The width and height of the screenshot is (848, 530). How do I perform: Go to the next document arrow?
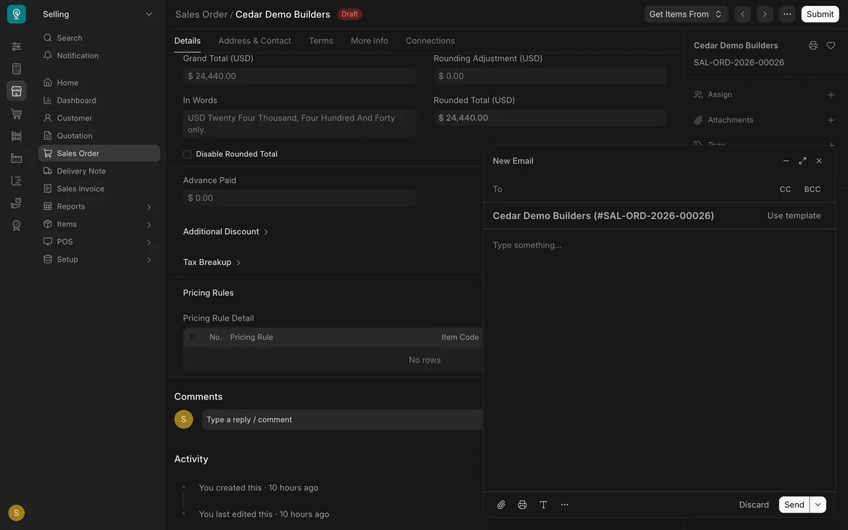tap(765, 14)
